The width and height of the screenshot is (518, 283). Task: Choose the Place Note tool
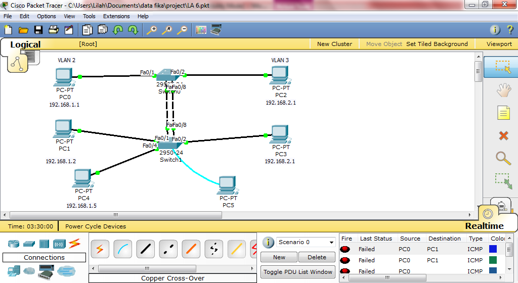click(x=503, y=113)
